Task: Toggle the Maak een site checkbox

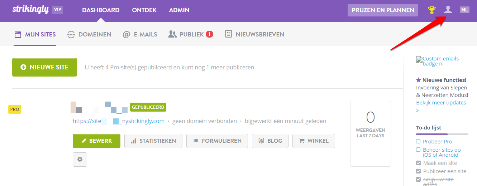Action: click(x=418, y=163)
